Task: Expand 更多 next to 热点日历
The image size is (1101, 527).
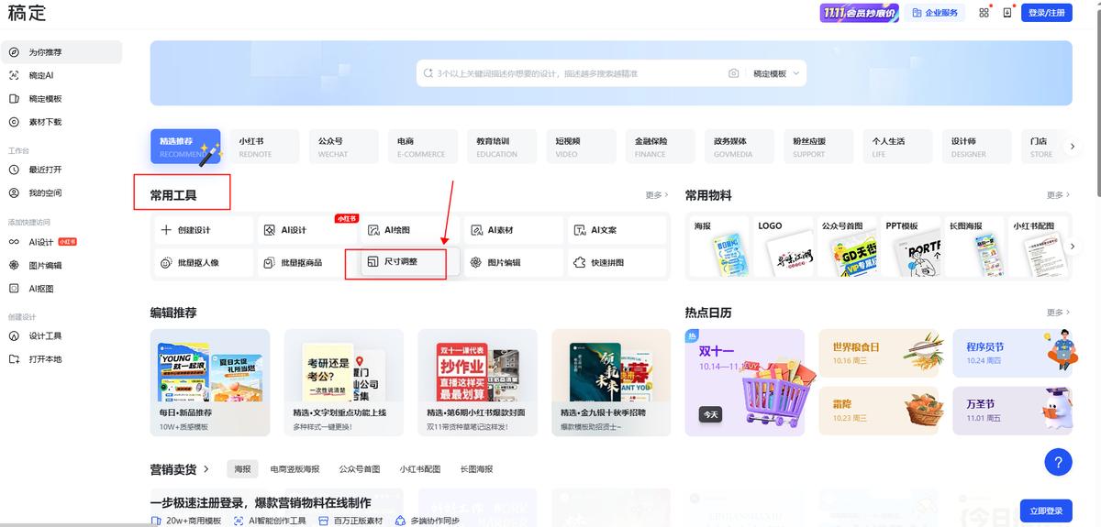Action: (x=1058, y=313)
